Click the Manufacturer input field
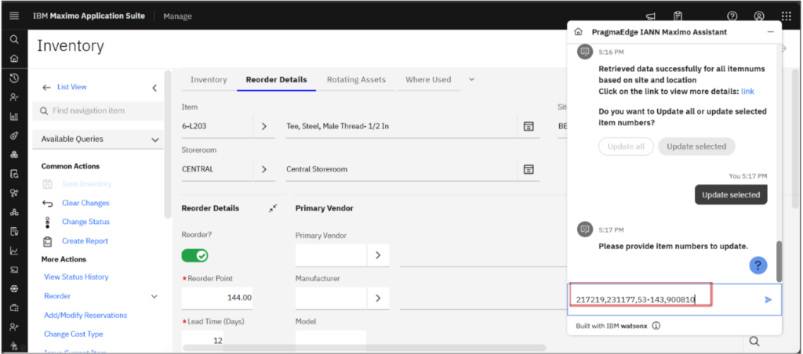The height and width of the screenshot is (354, 803). click(x=331, y=298)
